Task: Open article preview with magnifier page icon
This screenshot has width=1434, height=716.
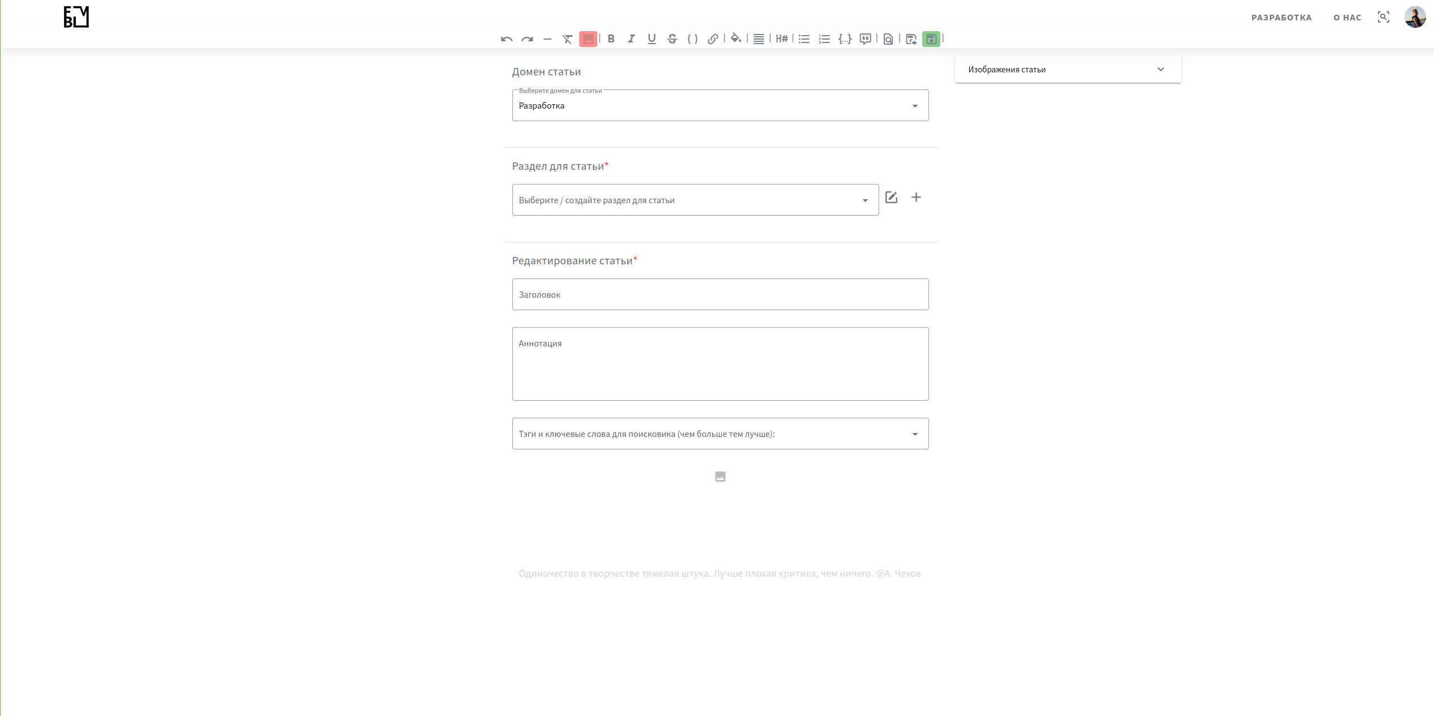Action: (x=888, y=39)
